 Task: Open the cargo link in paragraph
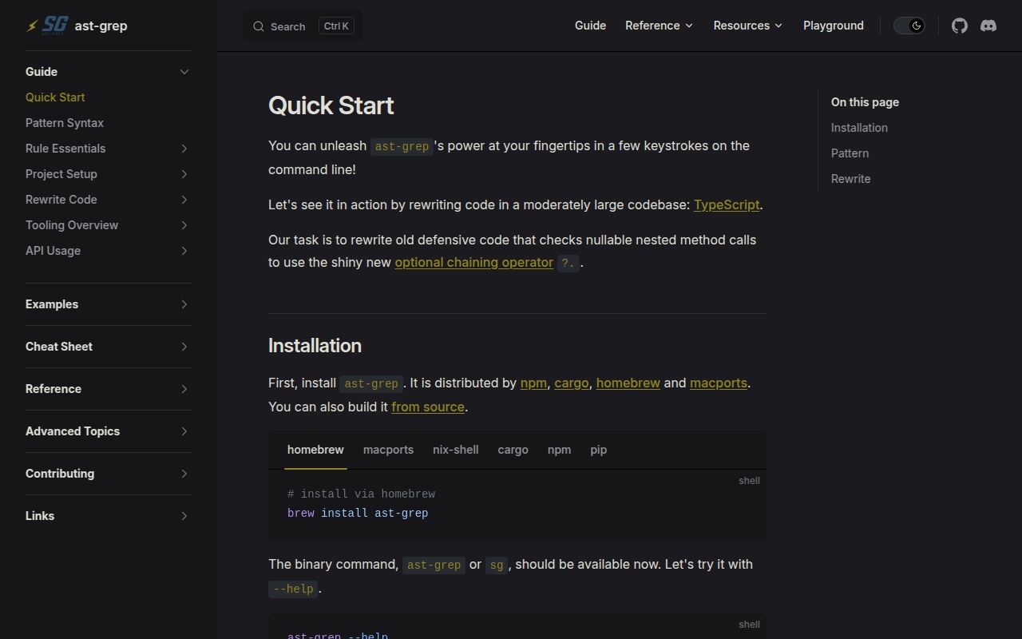click(x=572, y=383)
